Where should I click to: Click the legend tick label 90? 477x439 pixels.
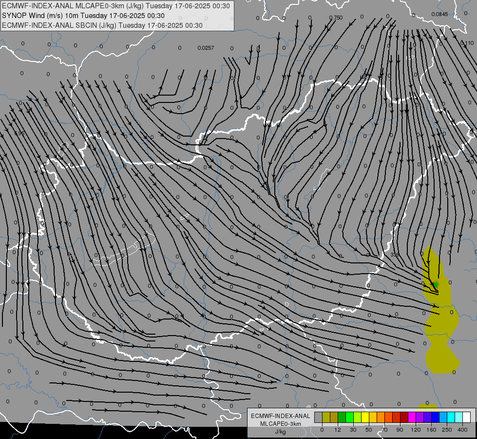pos(400,430)
